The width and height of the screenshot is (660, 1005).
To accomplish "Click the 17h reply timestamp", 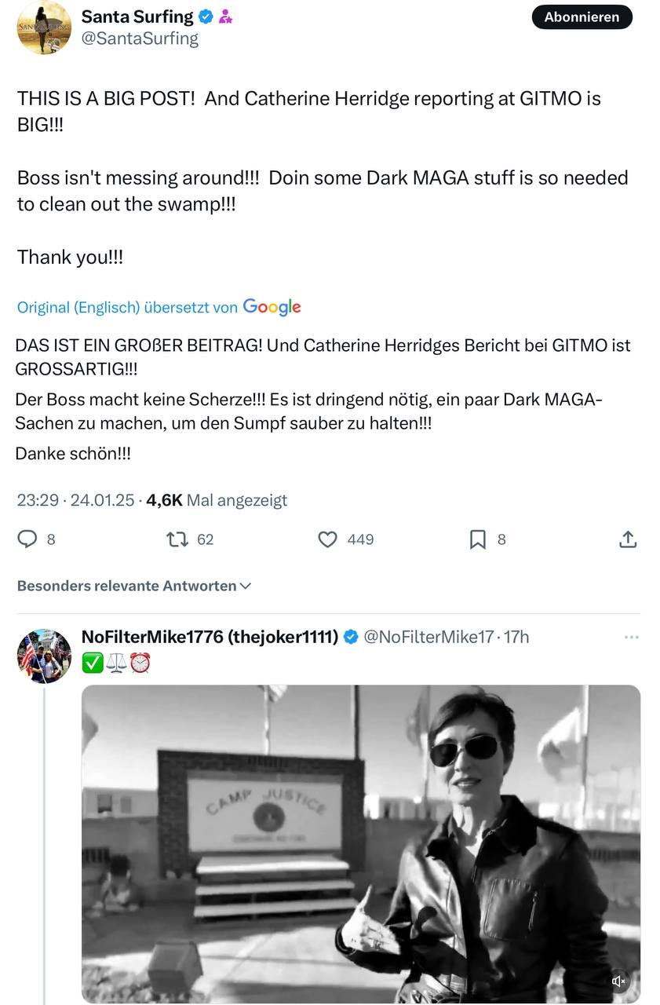I will [516, 637].
